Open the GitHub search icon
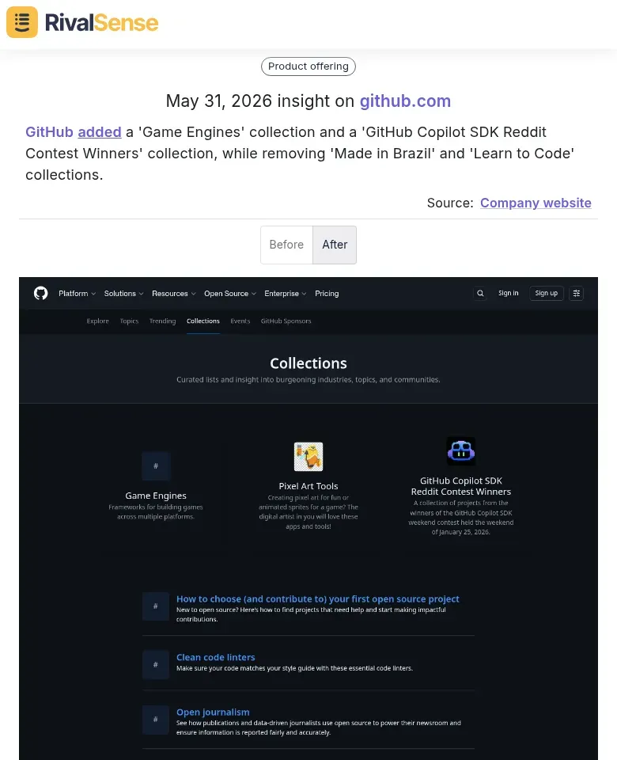 (x=480, y=293)
